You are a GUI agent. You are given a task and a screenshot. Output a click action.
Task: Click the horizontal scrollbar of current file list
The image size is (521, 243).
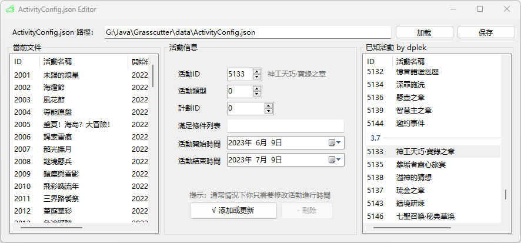(x=52, y=227)
